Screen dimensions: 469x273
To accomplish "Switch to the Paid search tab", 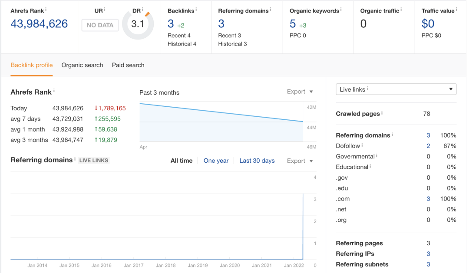I will [128, 65].
